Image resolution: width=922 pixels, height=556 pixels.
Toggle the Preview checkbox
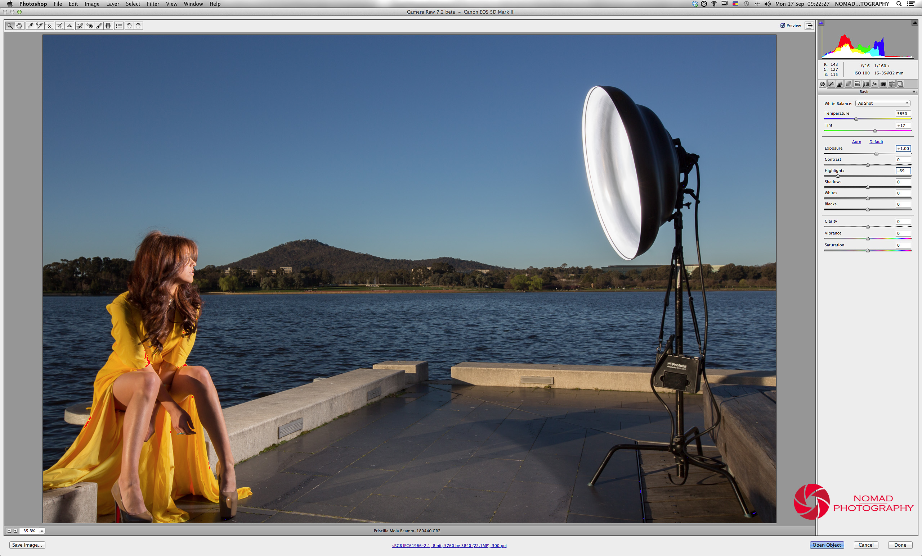click(783, 26)
